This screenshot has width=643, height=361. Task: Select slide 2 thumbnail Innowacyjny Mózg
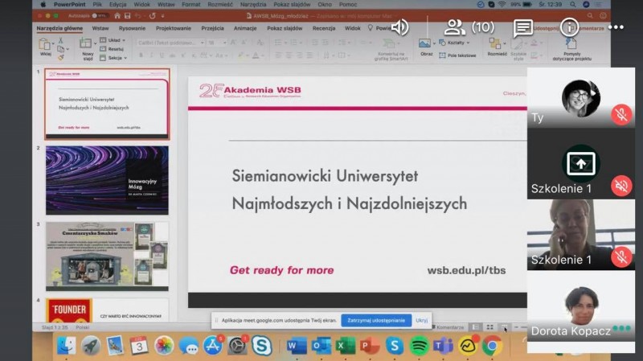(107, 180)
